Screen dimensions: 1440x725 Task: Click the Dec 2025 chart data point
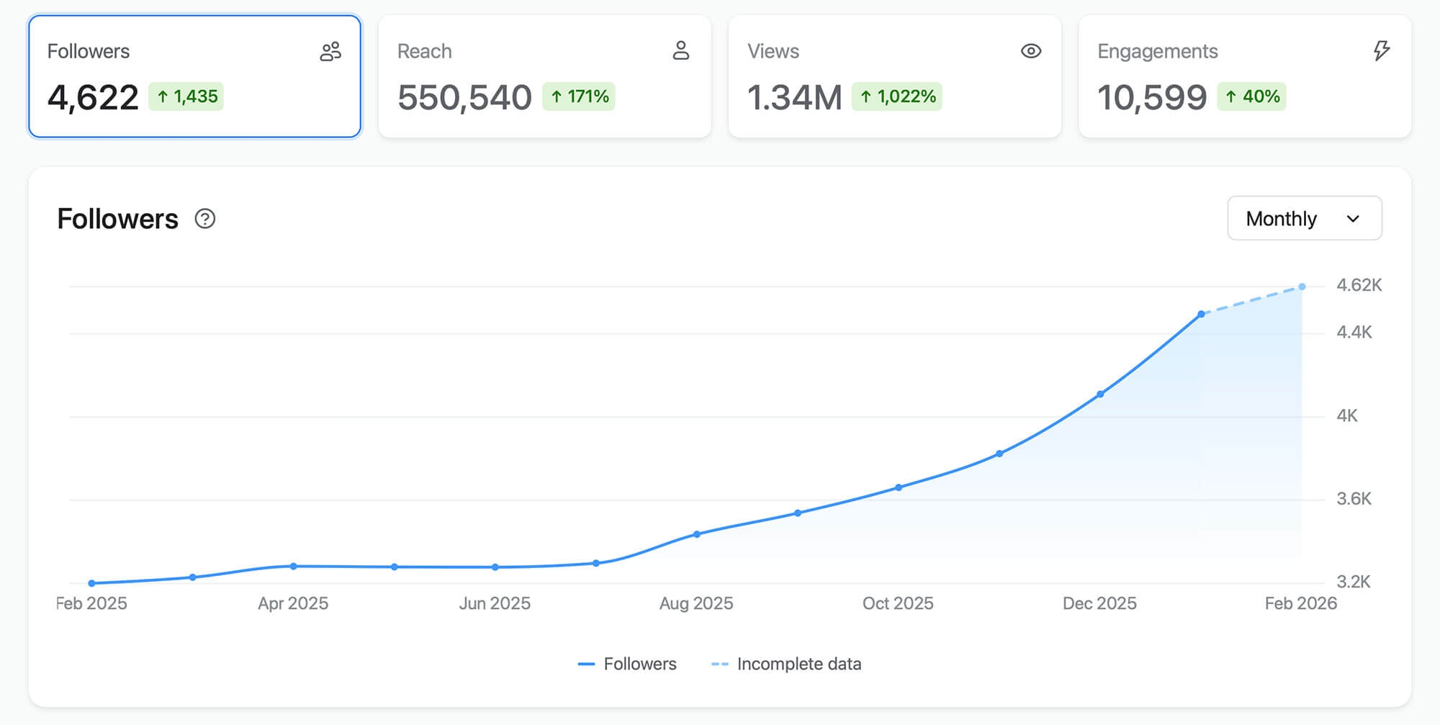tap(1100, 395)
